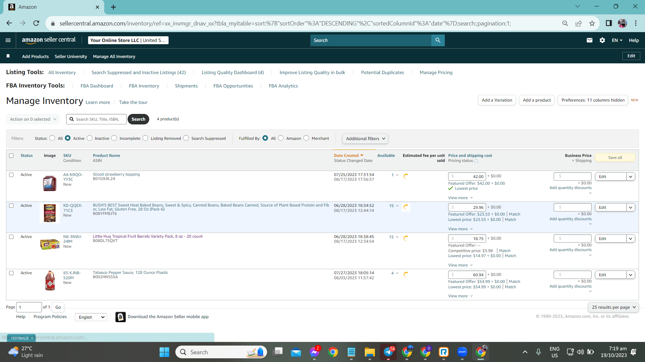
Task: Toggle the browser side panel icon
Action: pyautogui.click(x=609, y=23)
